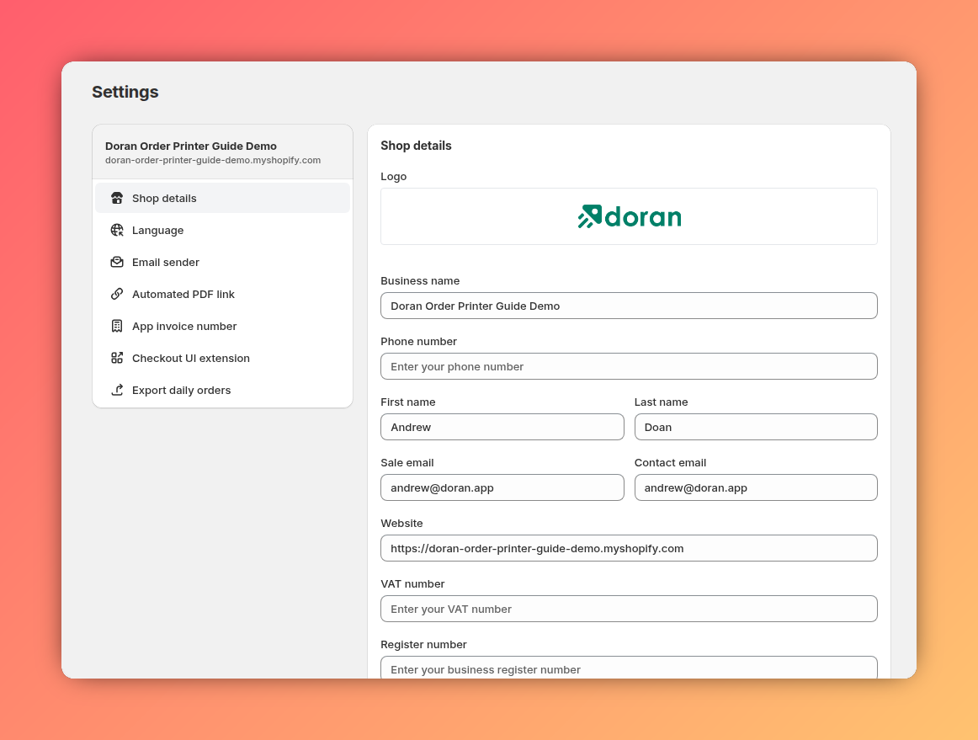Click the Checkout UI extension icon
978x740 pixels.
point(117,358)
